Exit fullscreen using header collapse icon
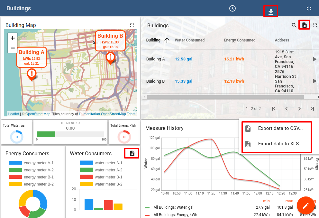The image size is (319, 218). coord(309,9)
